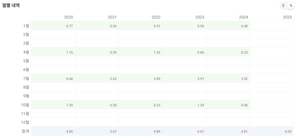Select the 1월 row label
This screenshot has height=138, width=298.
(26, 26)
